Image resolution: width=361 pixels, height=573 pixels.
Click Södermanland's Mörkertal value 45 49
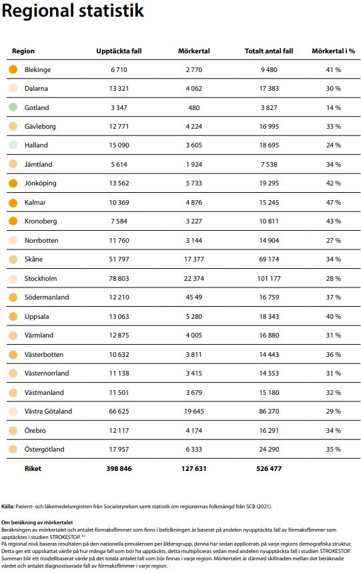[x=194, y=297]
